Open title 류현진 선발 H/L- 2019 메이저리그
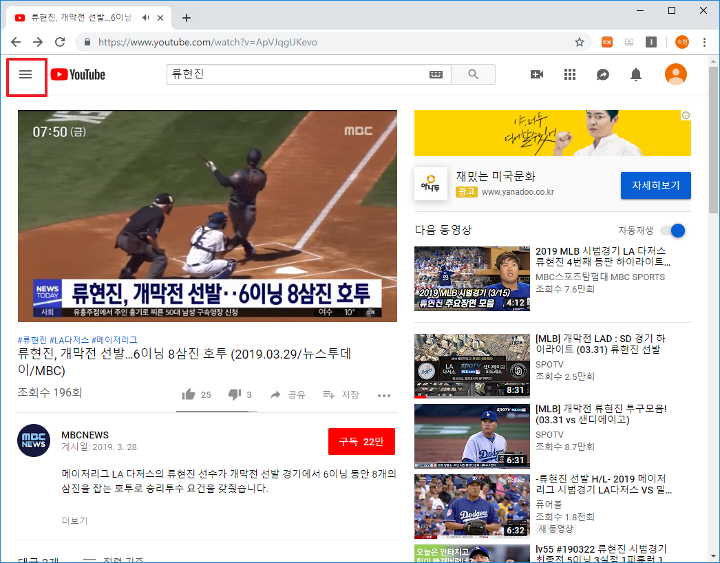The image size is (720, 563). pos(604,485)
